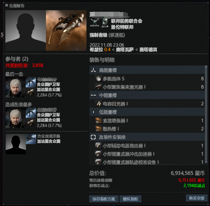The height and width of the screenshot is (206, 210).
Task: Collapse the 高能量槽 section header
Action: point(147,70)
